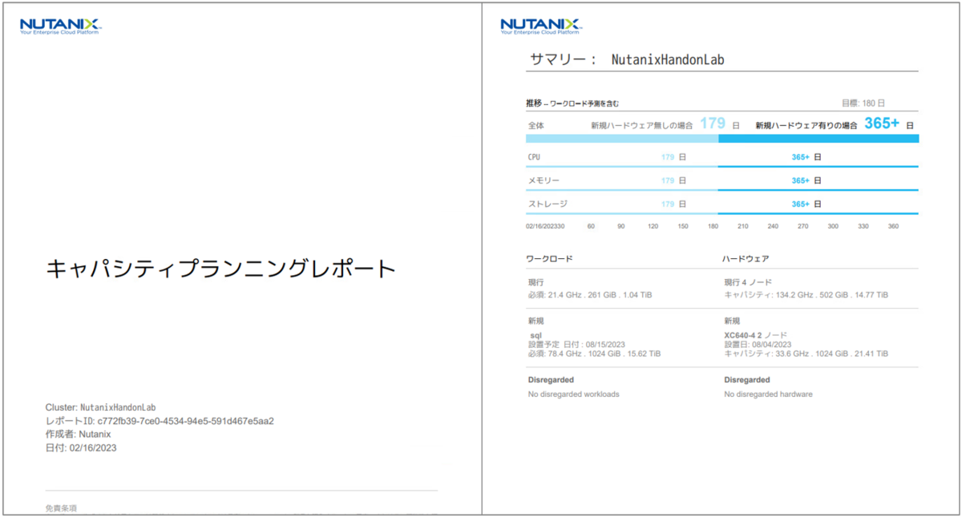Click the 365+ 日 value in the メモリー row
Image resolution: width=962 pixels, height=518 pixels.
(806, 180)
